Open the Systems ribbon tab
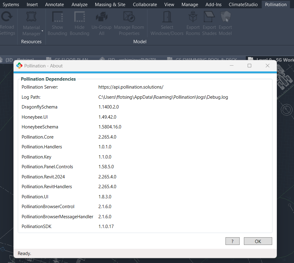 [x=11, y=5]
